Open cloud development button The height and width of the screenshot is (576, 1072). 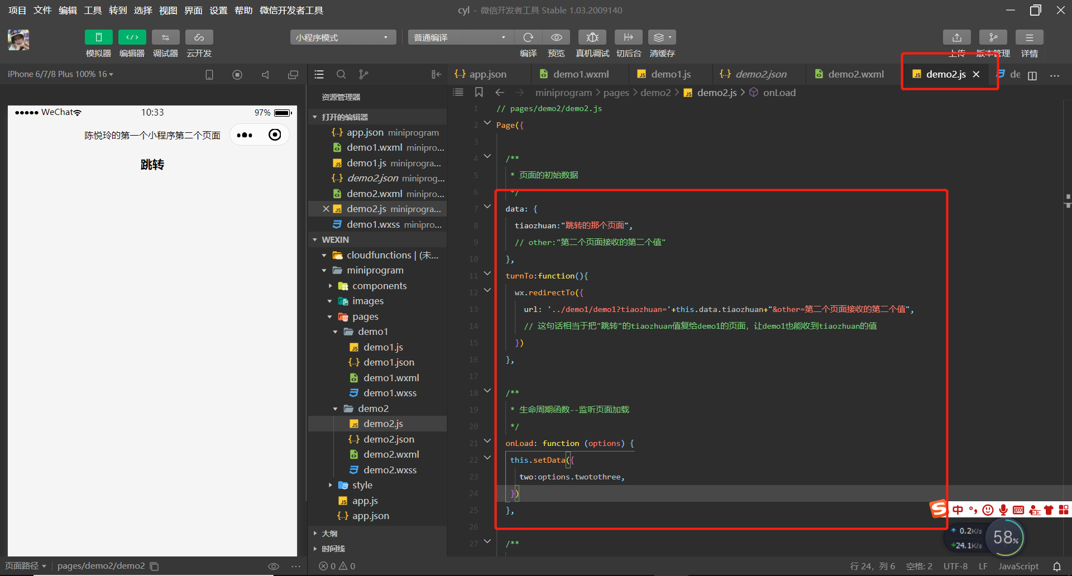199,37
